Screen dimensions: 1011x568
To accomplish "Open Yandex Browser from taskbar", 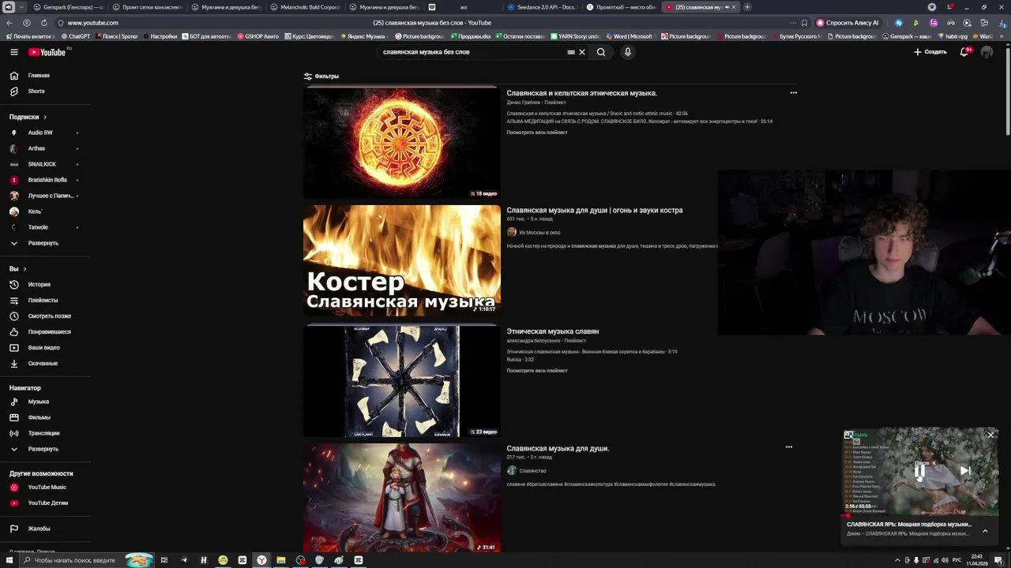I will tap(261, 560).
